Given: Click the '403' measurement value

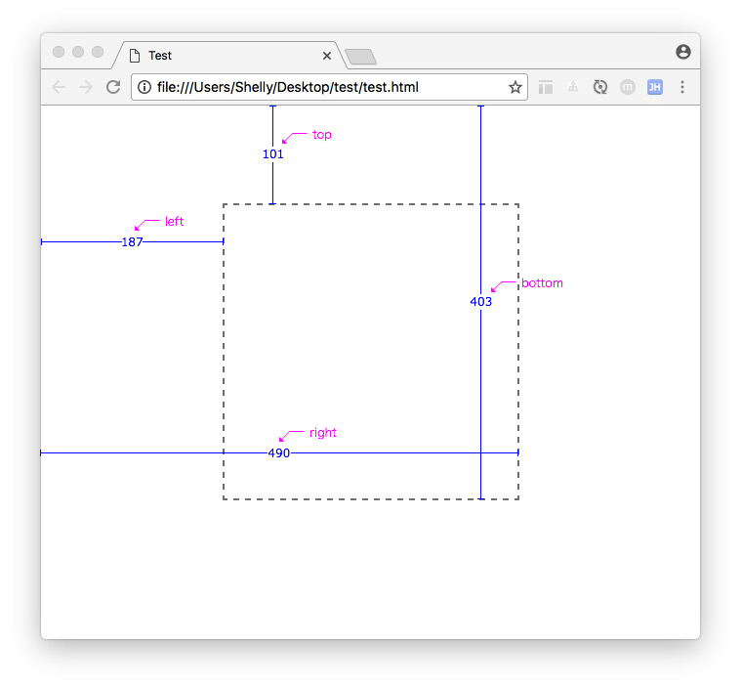Looking at the screenshot, I should (x=480, y=302).
